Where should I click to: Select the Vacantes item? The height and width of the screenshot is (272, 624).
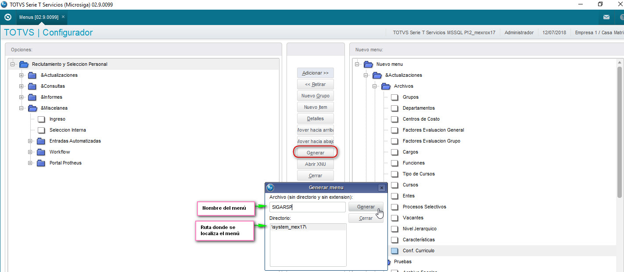point(413,218)
